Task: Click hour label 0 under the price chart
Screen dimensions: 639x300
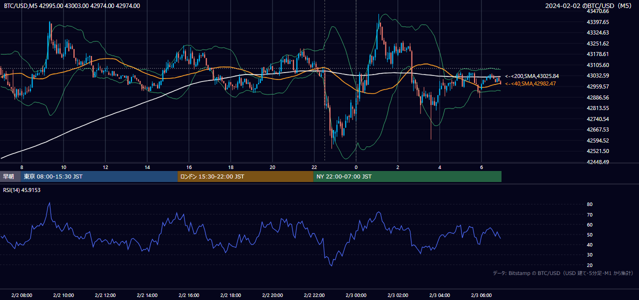Action: 356,167
